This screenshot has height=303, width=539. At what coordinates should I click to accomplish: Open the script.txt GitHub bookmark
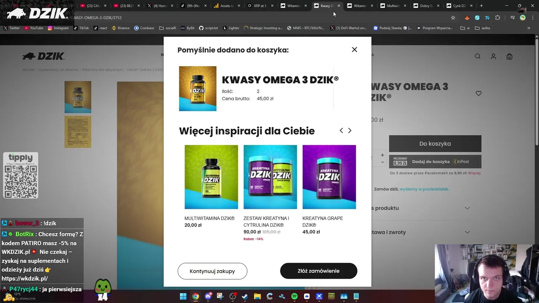click(x=208, y=28)
